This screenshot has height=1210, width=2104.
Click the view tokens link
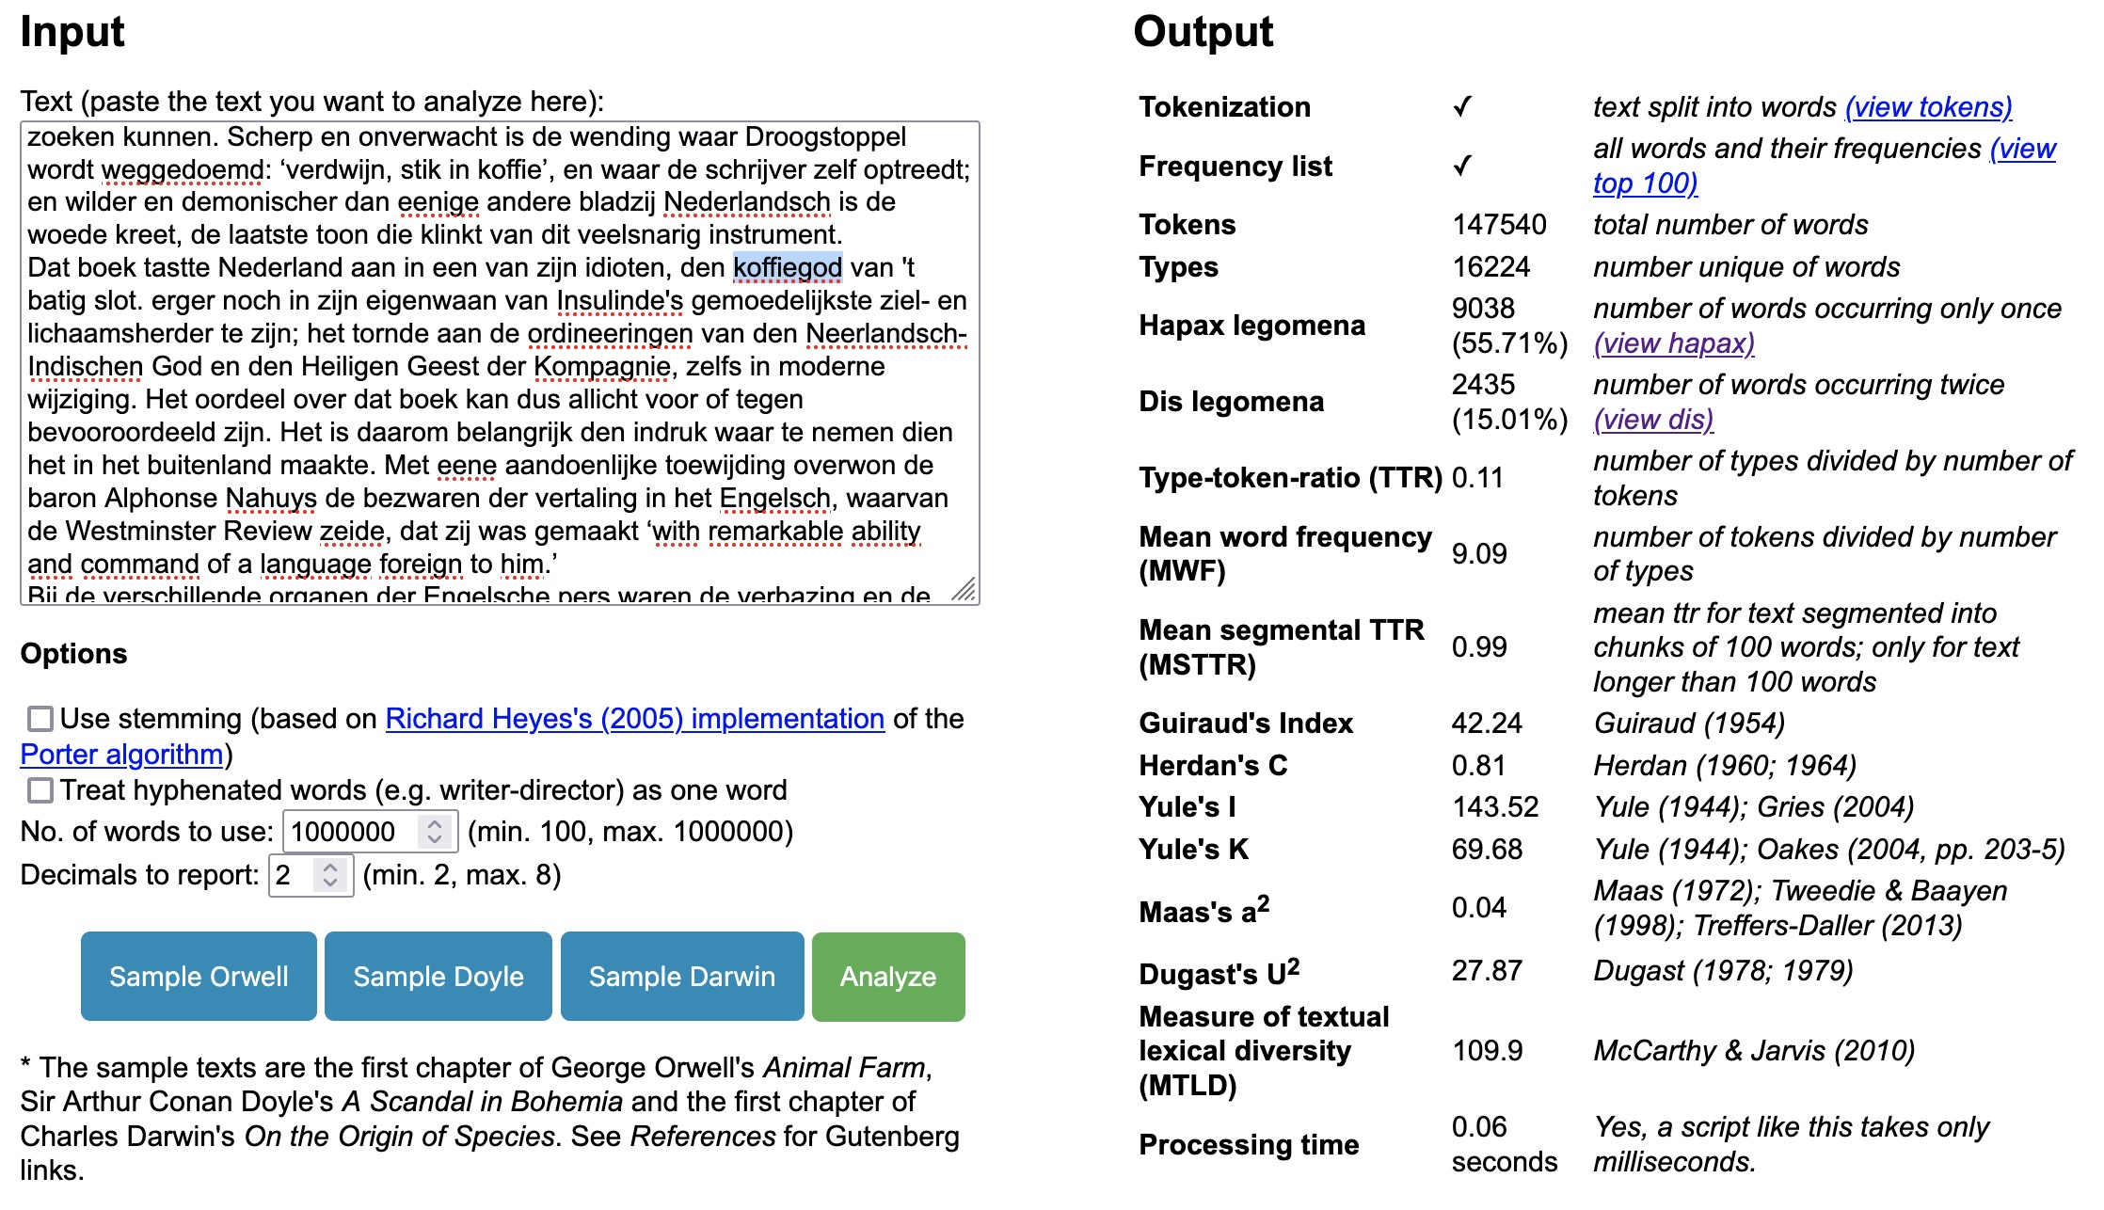coord(1928,107)
